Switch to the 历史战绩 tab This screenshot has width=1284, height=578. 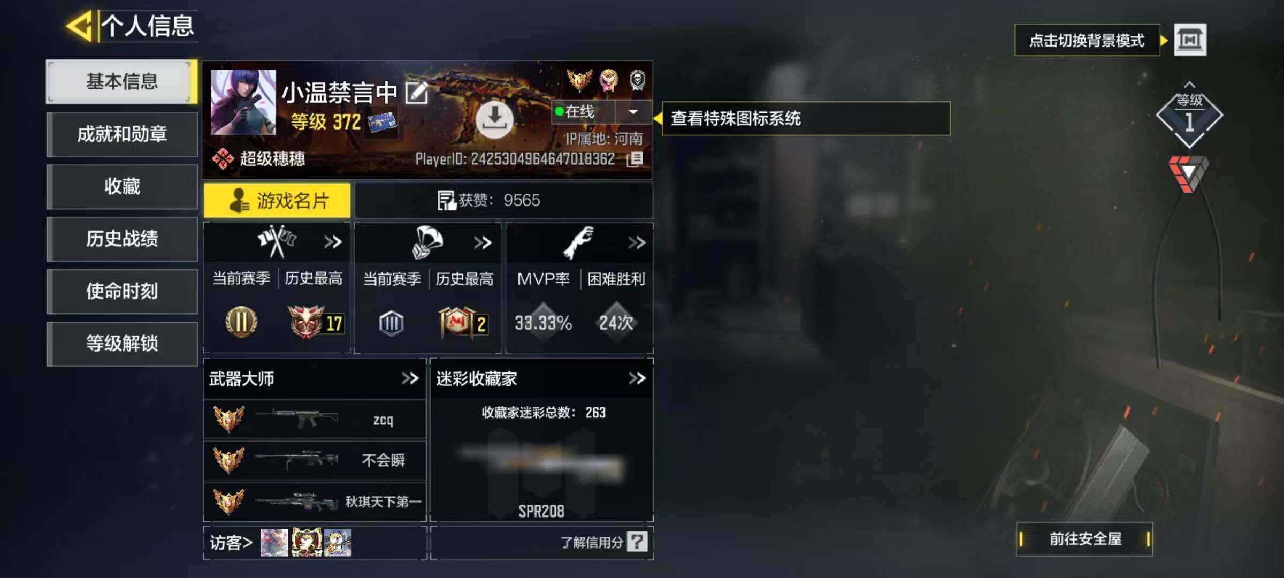(x=122, y=239)
